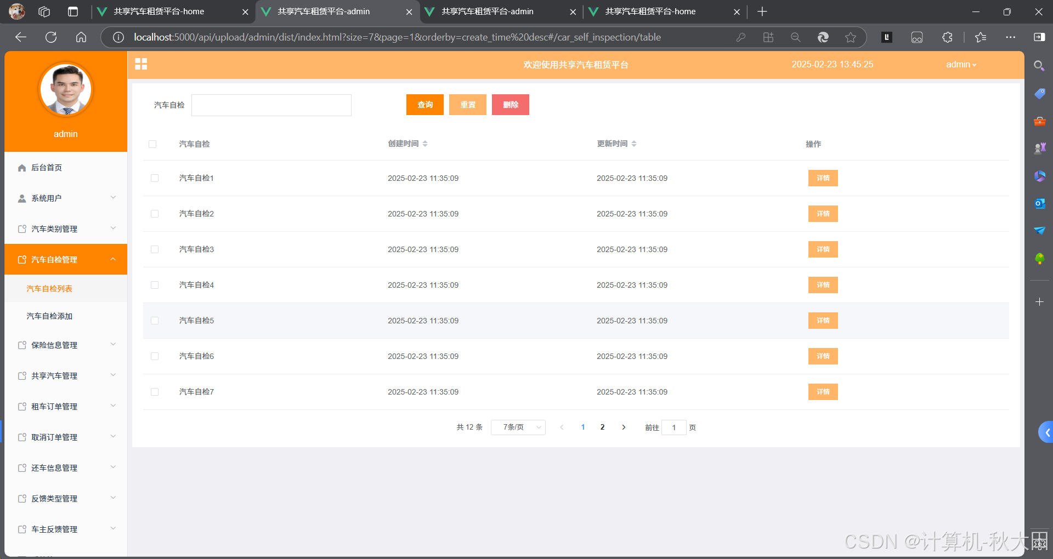Screen dimensions: 1053x559
Task: Open 详情 for 汽车自检7 row
Action: 823,392
